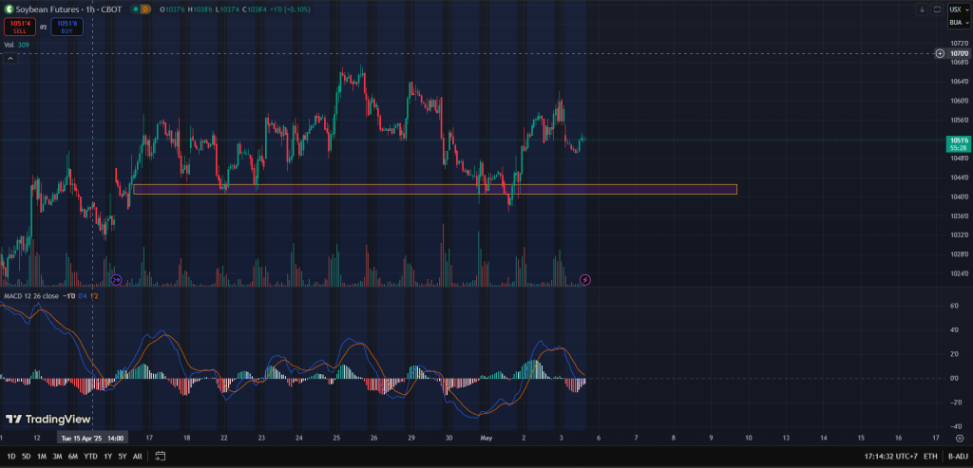
Task: Click the orange D data-status badge
Action: 145,9
